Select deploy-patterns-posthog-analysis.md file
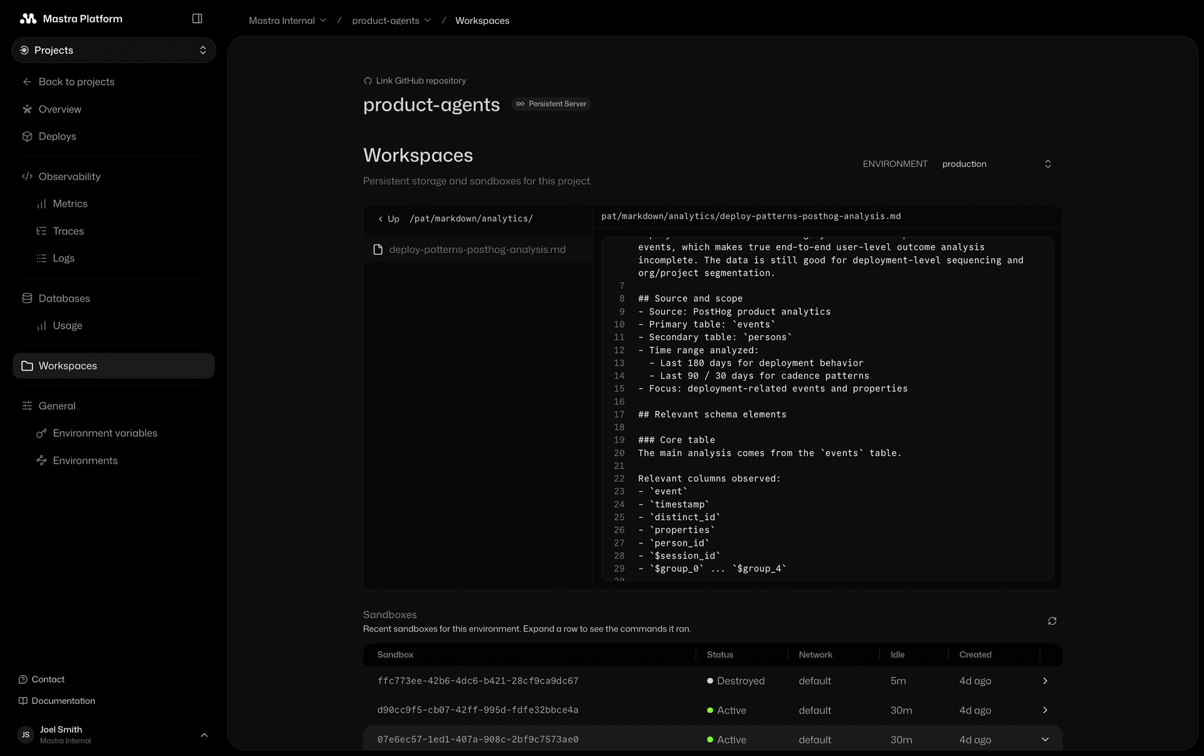Screen dimensions: 1204x756 click(478, 250)
